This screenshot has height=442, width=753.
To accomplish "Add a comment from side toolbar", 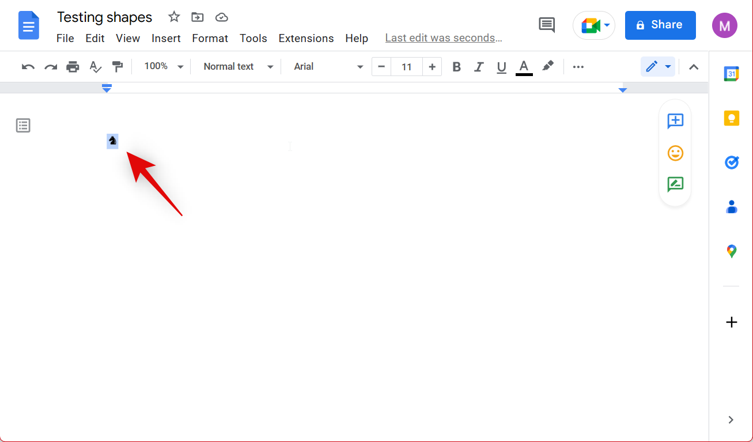I will click(675, 120).
